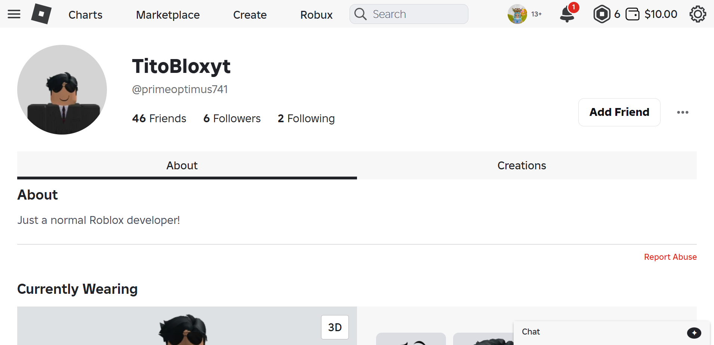
Task: Open the notifications bell
Action: [567, 14]
